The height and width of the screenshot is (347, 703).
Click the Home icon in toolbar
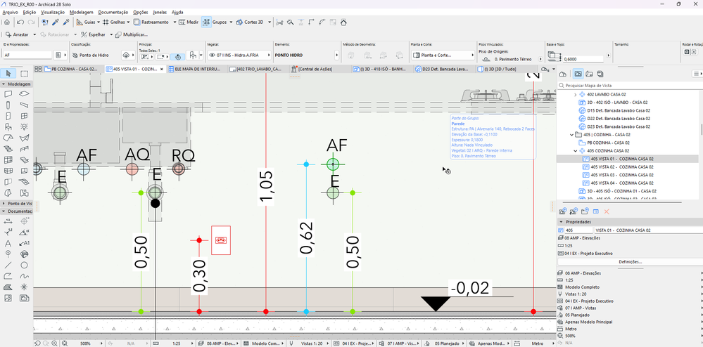click(x=7, y=22)
